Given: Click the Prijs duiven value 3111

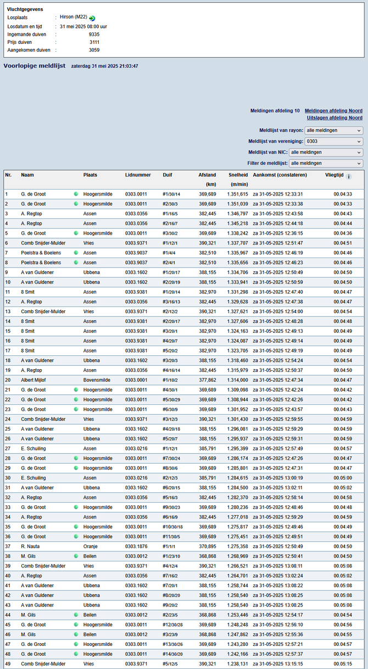Looking at the screenshot, I should pyautogui.click(x=94, y=42).
